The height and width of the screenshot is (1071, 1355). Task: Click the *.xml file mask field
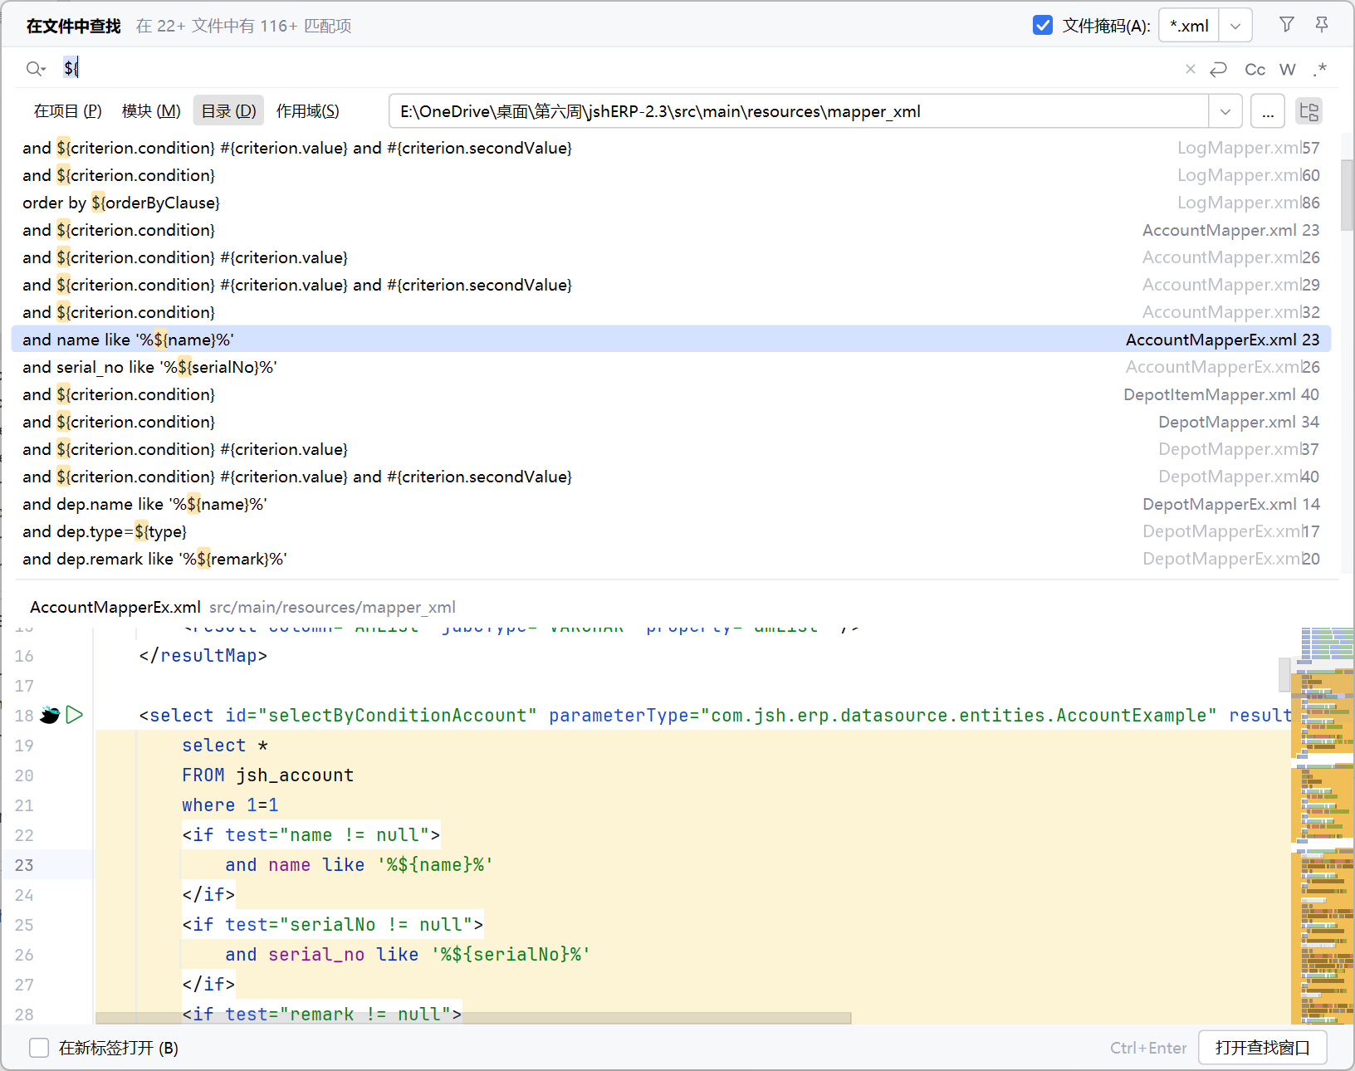coord(1189,26)
